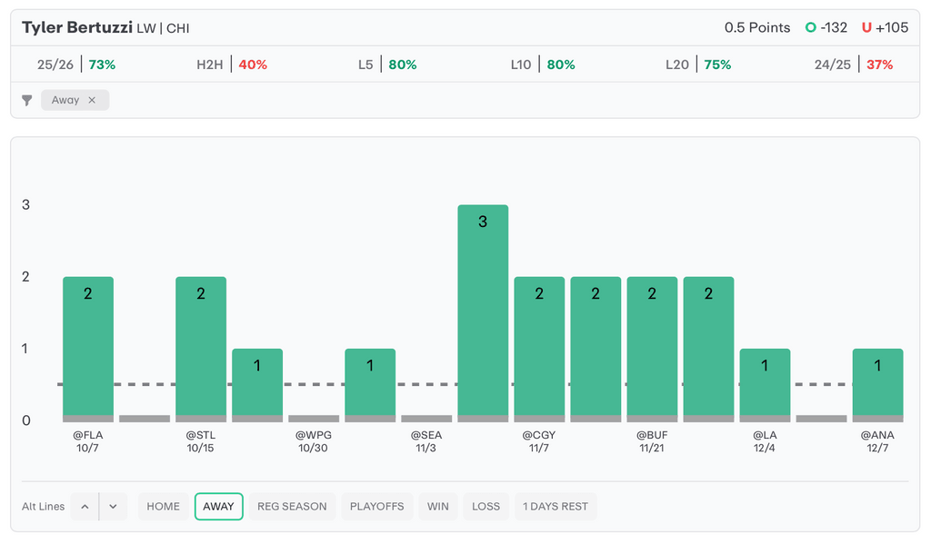
Task: Filter games by WIN
Action: pyautogui.click(x=438, y=507)
